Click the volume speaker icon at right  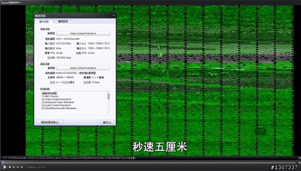click(300, 163)
